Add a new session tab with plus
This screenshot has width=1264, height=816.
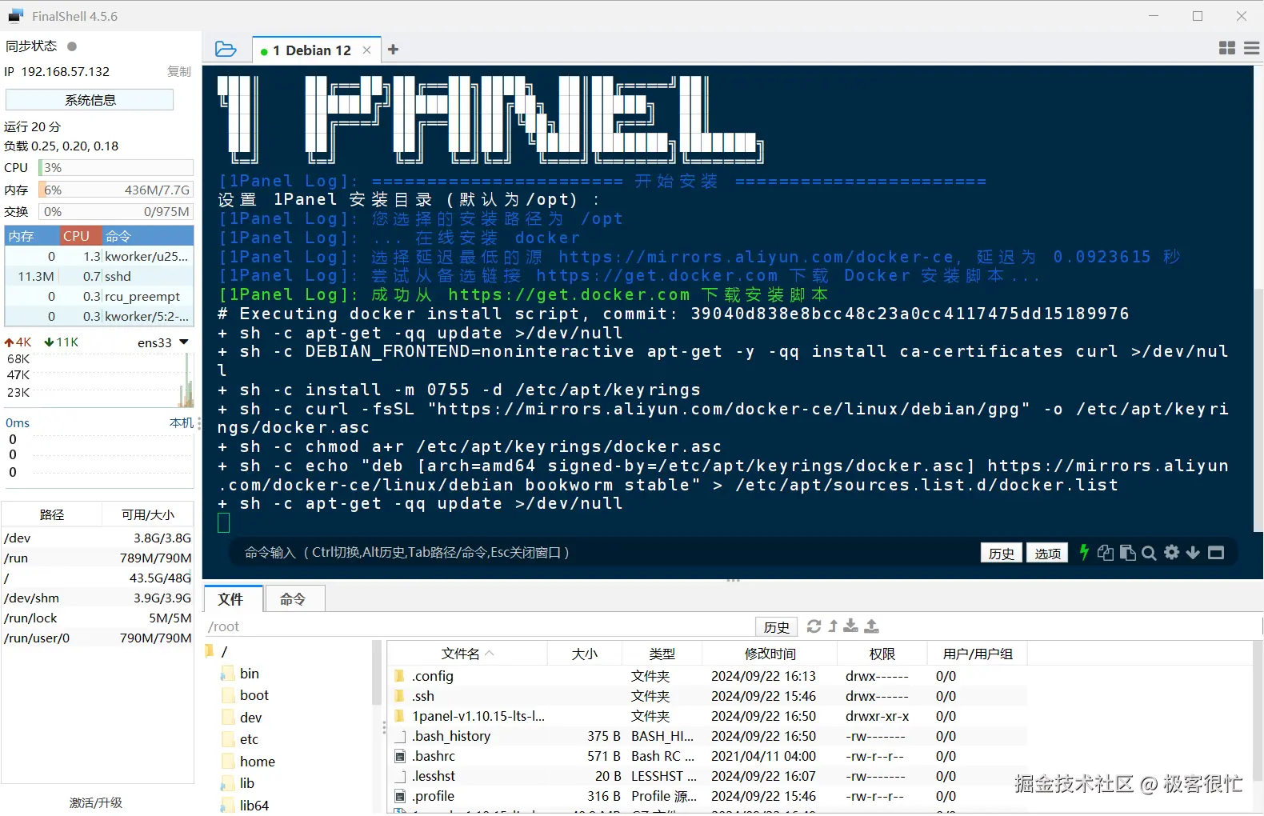(x=393, y=50)
